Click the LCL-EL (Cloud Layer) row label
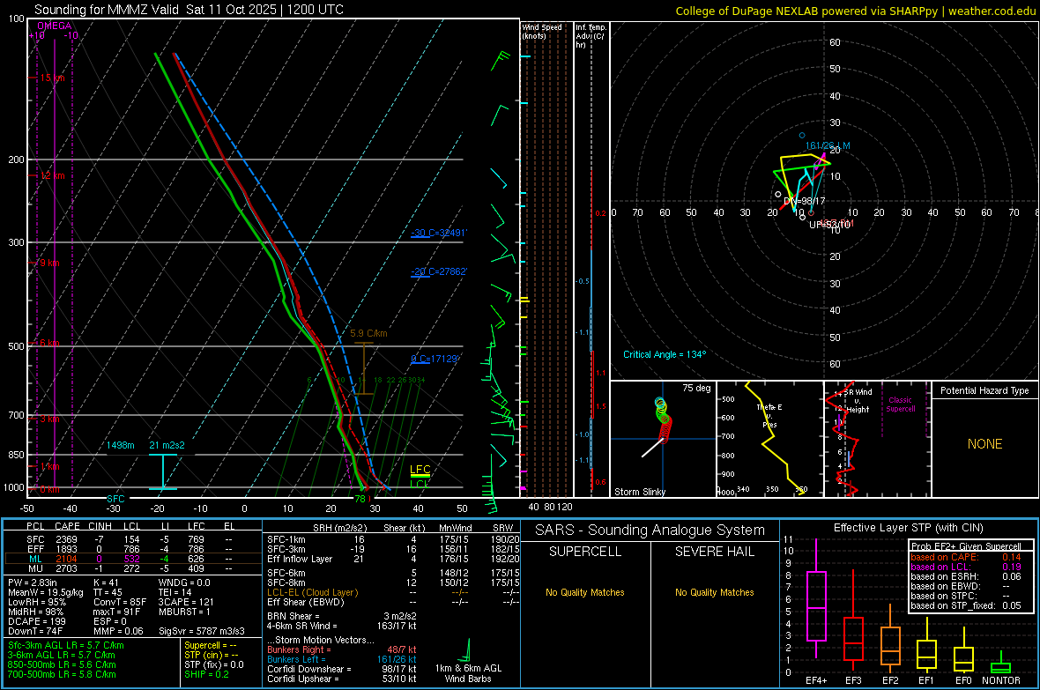This screenshot has height=690, width=1040. click(312, 592)
